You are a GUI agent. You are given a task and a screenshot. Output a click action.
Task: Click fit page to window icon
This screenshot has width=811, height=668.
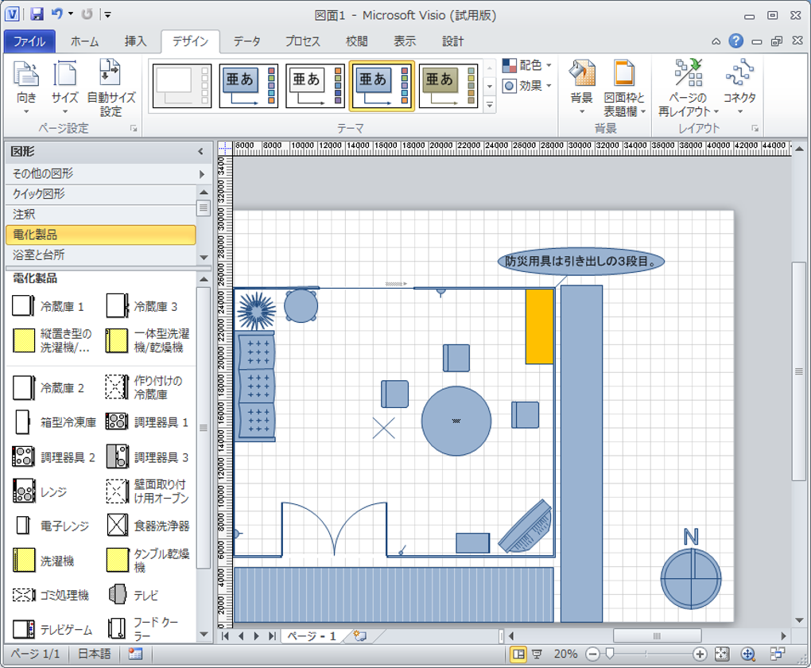click(721, 654)
